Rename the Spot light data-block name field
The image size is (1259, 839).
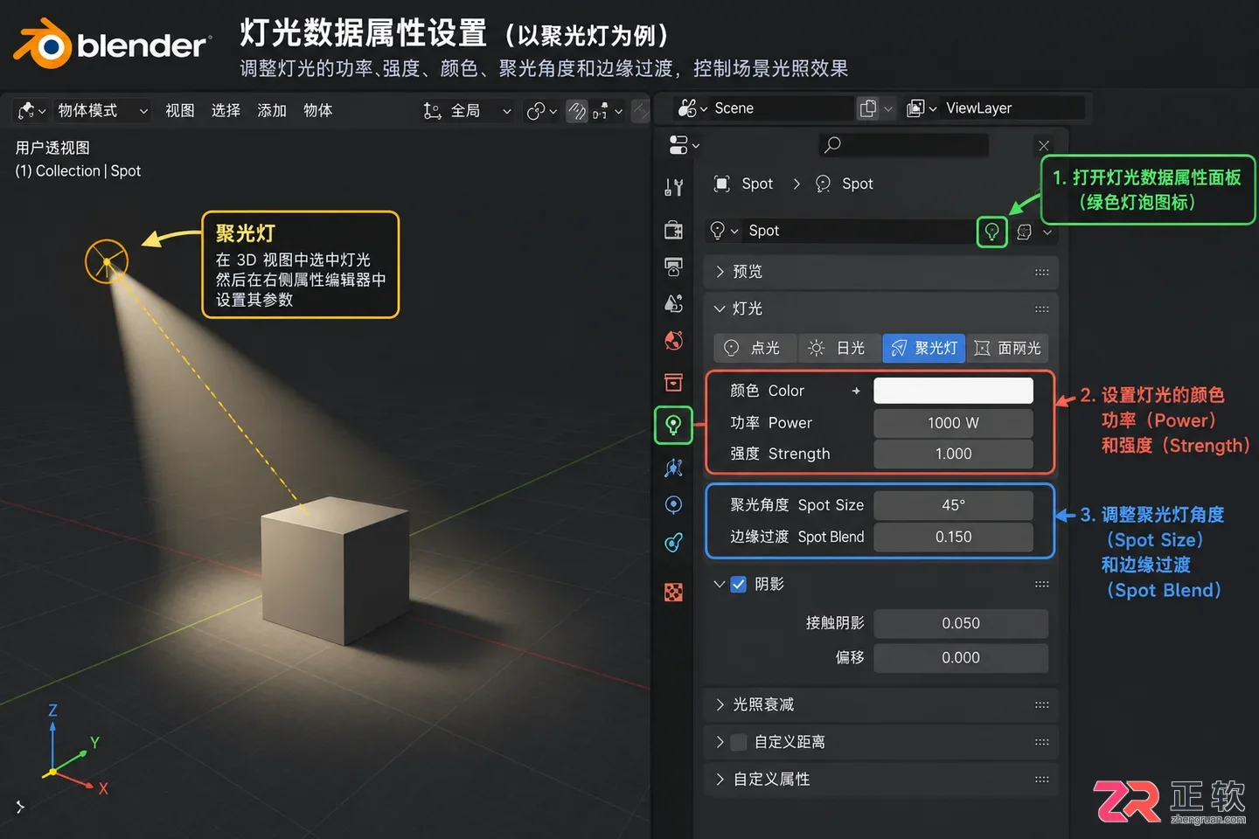857,231
